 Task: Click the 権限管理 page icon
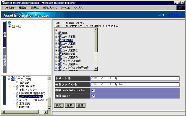(x=17, y=83)
